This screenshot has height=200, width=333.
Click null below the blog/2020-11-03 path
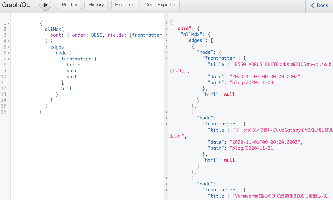[229, 94]
